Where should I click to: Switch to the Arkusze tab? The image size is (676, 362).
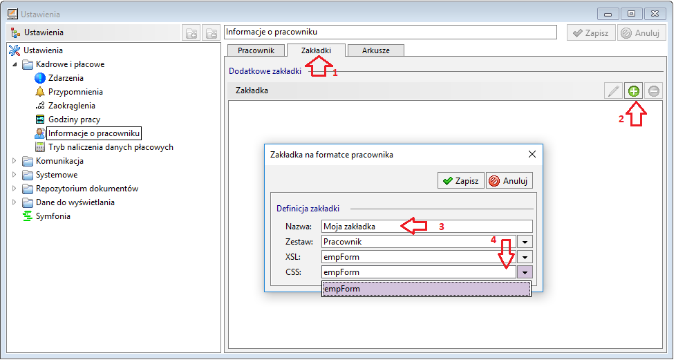376,50
